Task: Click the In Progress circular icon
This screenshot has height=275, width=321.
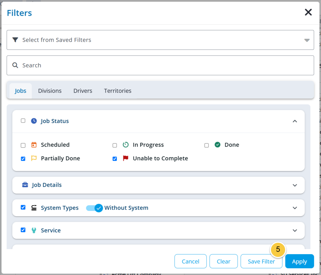Action: coord(125,145)
